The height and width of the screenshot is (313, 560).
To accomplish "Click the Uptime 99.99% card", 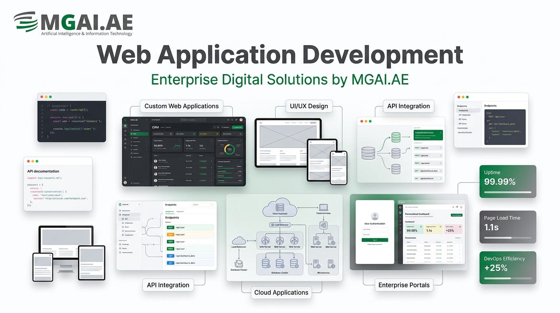I will pos(507,181).
